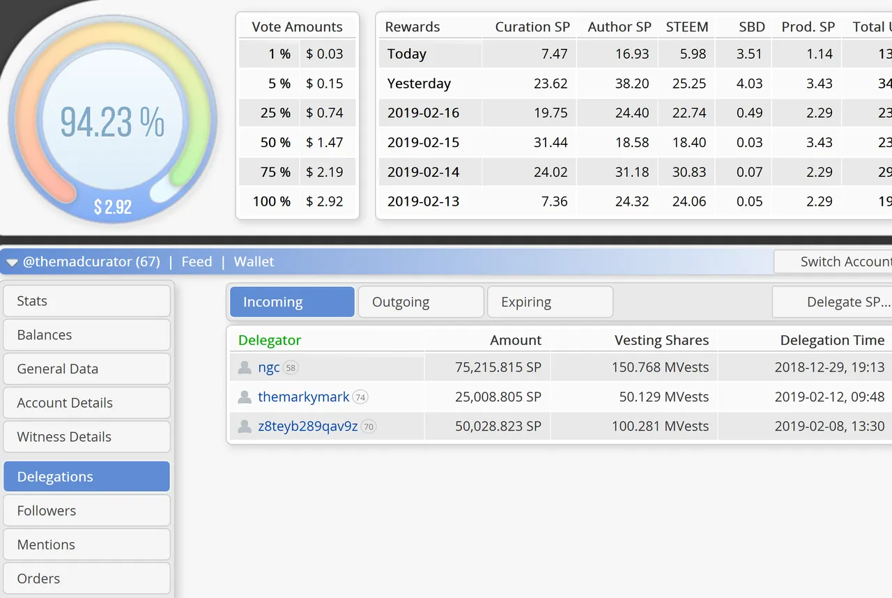This screenshot has height=598, width=892.
Task: Click the 75,215.815 SP amount cell
Action: [x=498, y=367]
